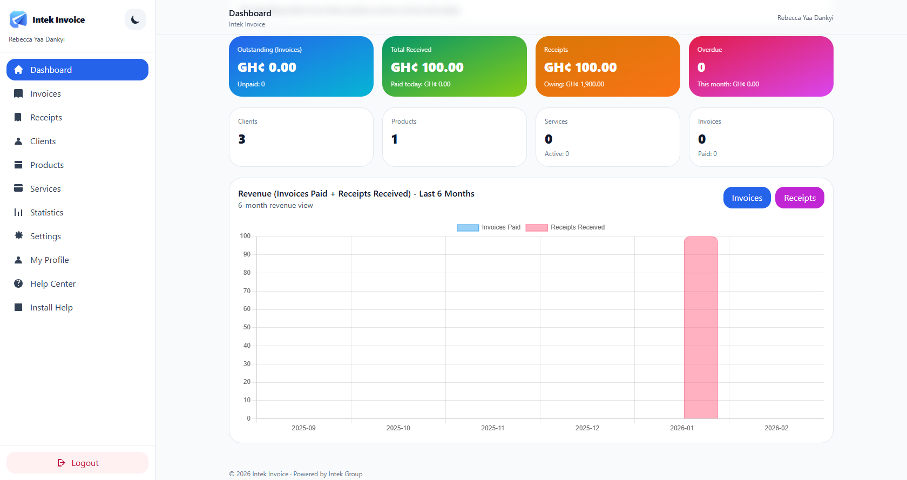Toggle Receipts Received legend swatch
This screenshot has height=480, width=907.
click(x=537, y=227)
